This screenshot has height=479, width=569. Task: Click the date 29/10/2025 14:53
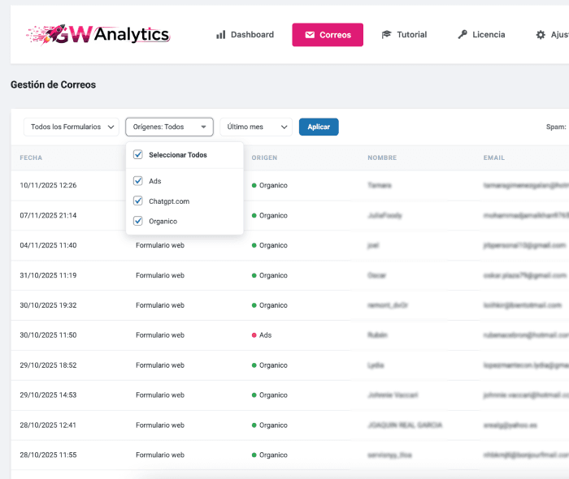[x=48, y=395]
